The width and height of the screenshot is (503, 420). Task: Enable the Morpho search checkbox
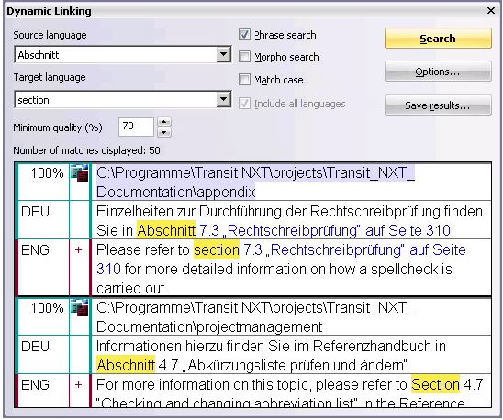point(244,57)
